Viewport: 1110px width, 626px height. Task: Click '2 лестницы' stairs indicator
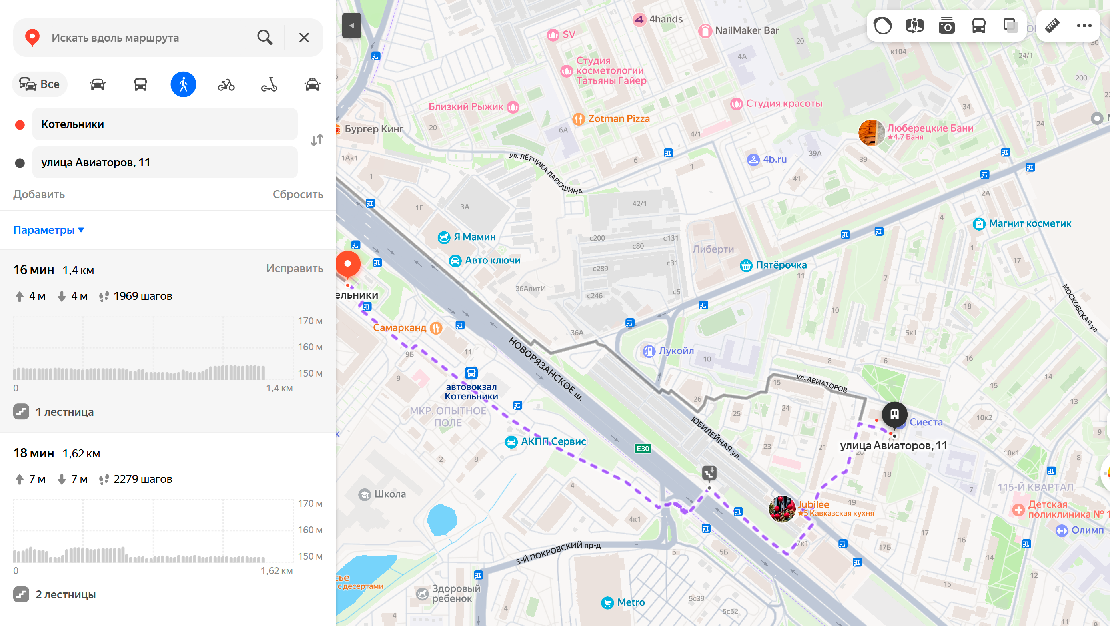click(55, 594)
